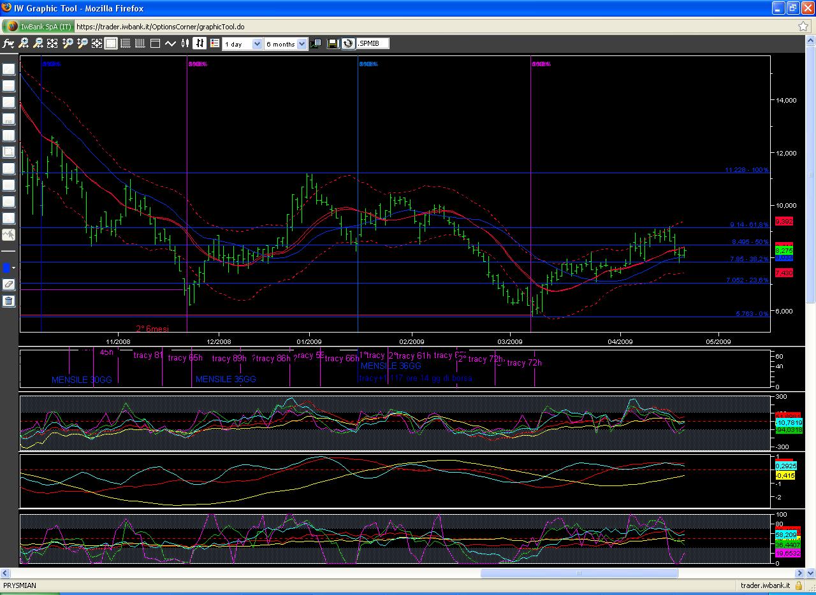Click the cyan 10.7819 indicator value

pyautogui.click(x=789, y=423)
